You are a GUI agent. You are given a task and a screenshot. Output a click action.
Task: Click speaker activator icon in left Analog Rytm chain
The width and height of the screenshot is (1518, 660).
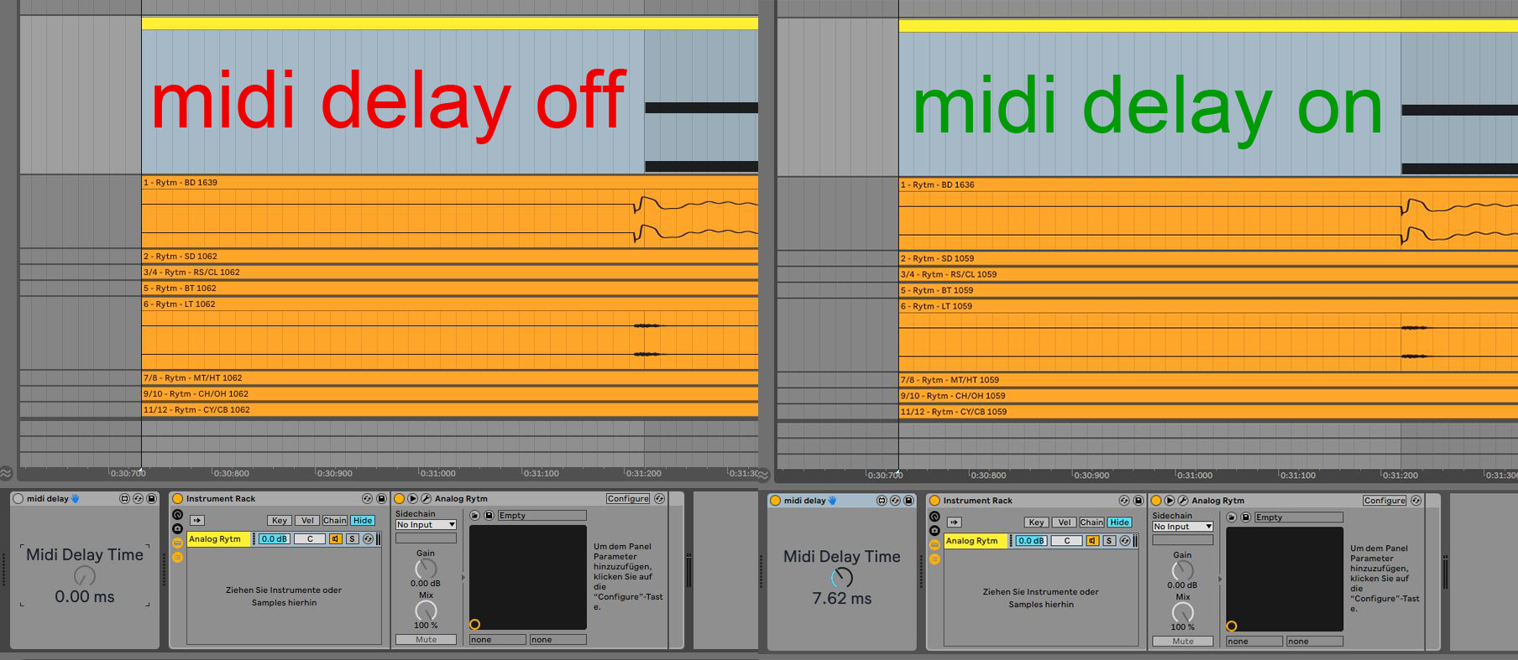335,539
